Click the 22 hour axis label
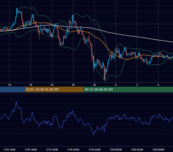Viewport: 173px width, 152px height. pos(94,85)
